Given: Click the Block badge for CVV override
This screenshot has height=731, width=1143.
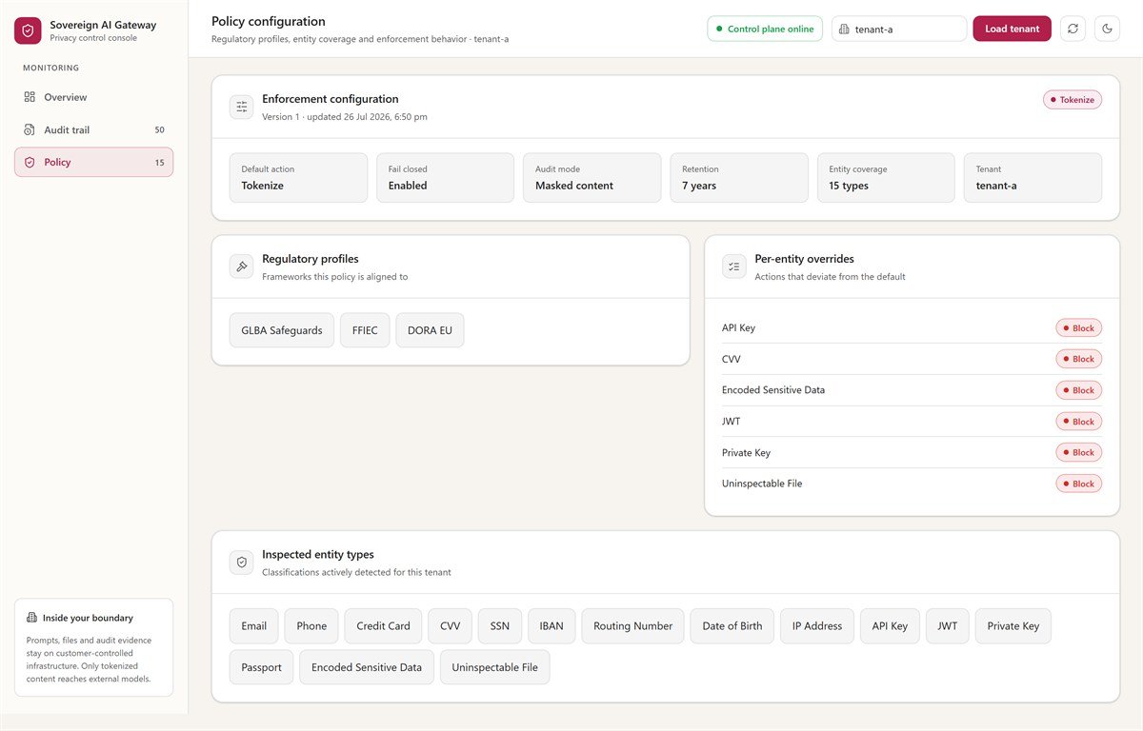Looking at the screenshot, I should (1078, 359).
